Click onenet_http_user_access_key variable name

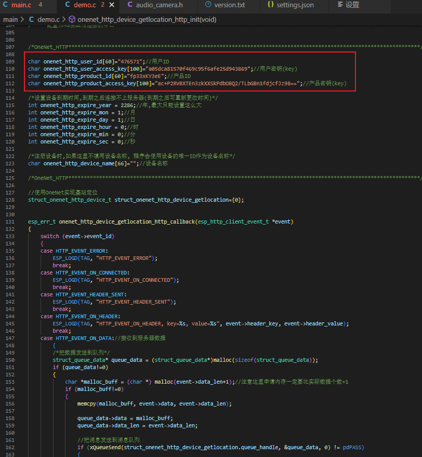85,69
